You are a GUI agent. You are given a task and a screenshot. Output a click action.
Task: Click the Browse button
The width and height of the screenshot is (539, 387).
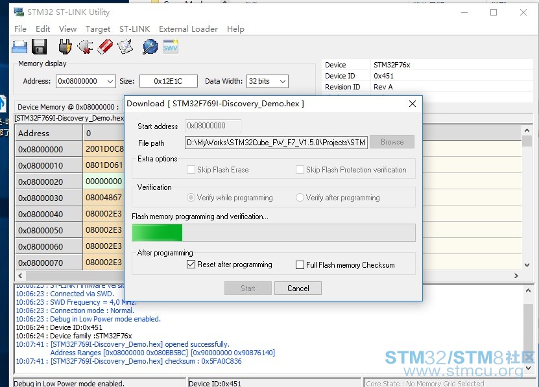tap(392, 142)
